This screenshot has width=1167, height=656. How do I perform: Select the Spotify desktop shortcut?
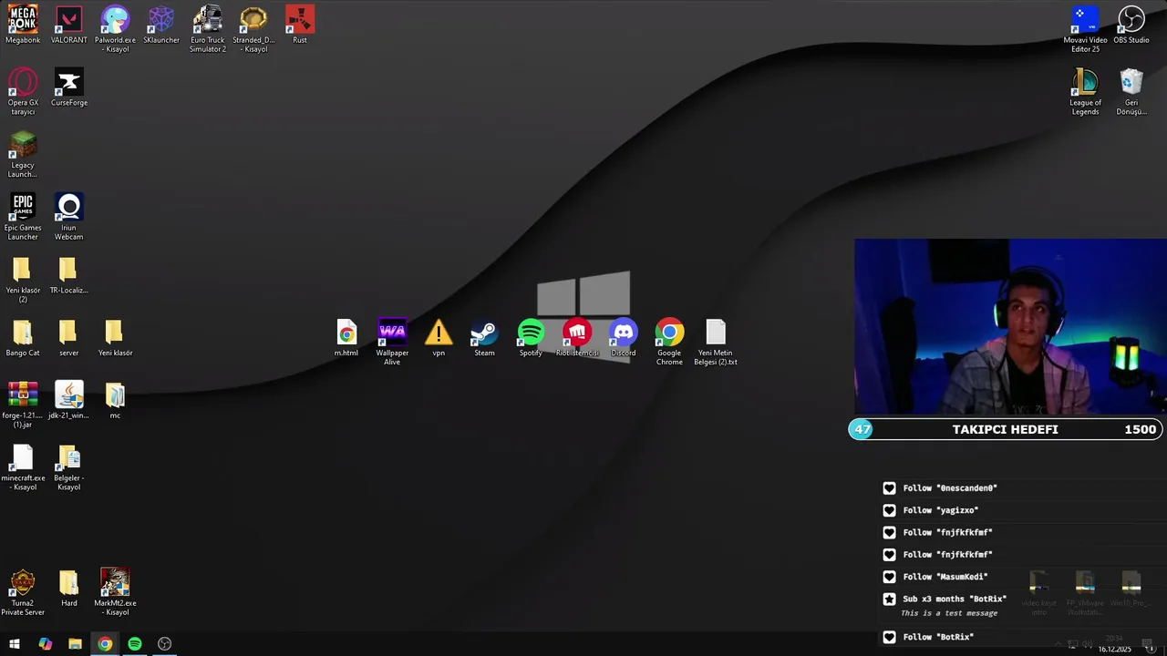coord(531,338)
